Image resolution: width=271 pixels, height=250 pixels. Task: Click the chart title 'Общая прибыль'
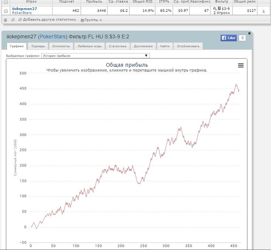pyautogui.click(x=127, y=65)
